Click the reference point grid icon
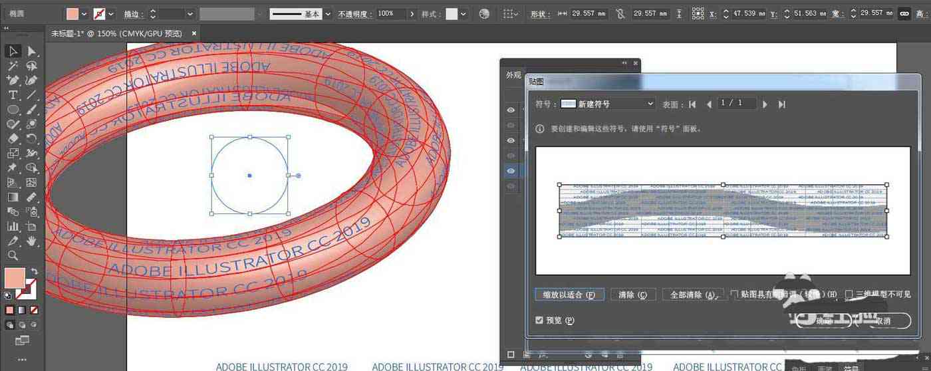 (x=698, y=13)
